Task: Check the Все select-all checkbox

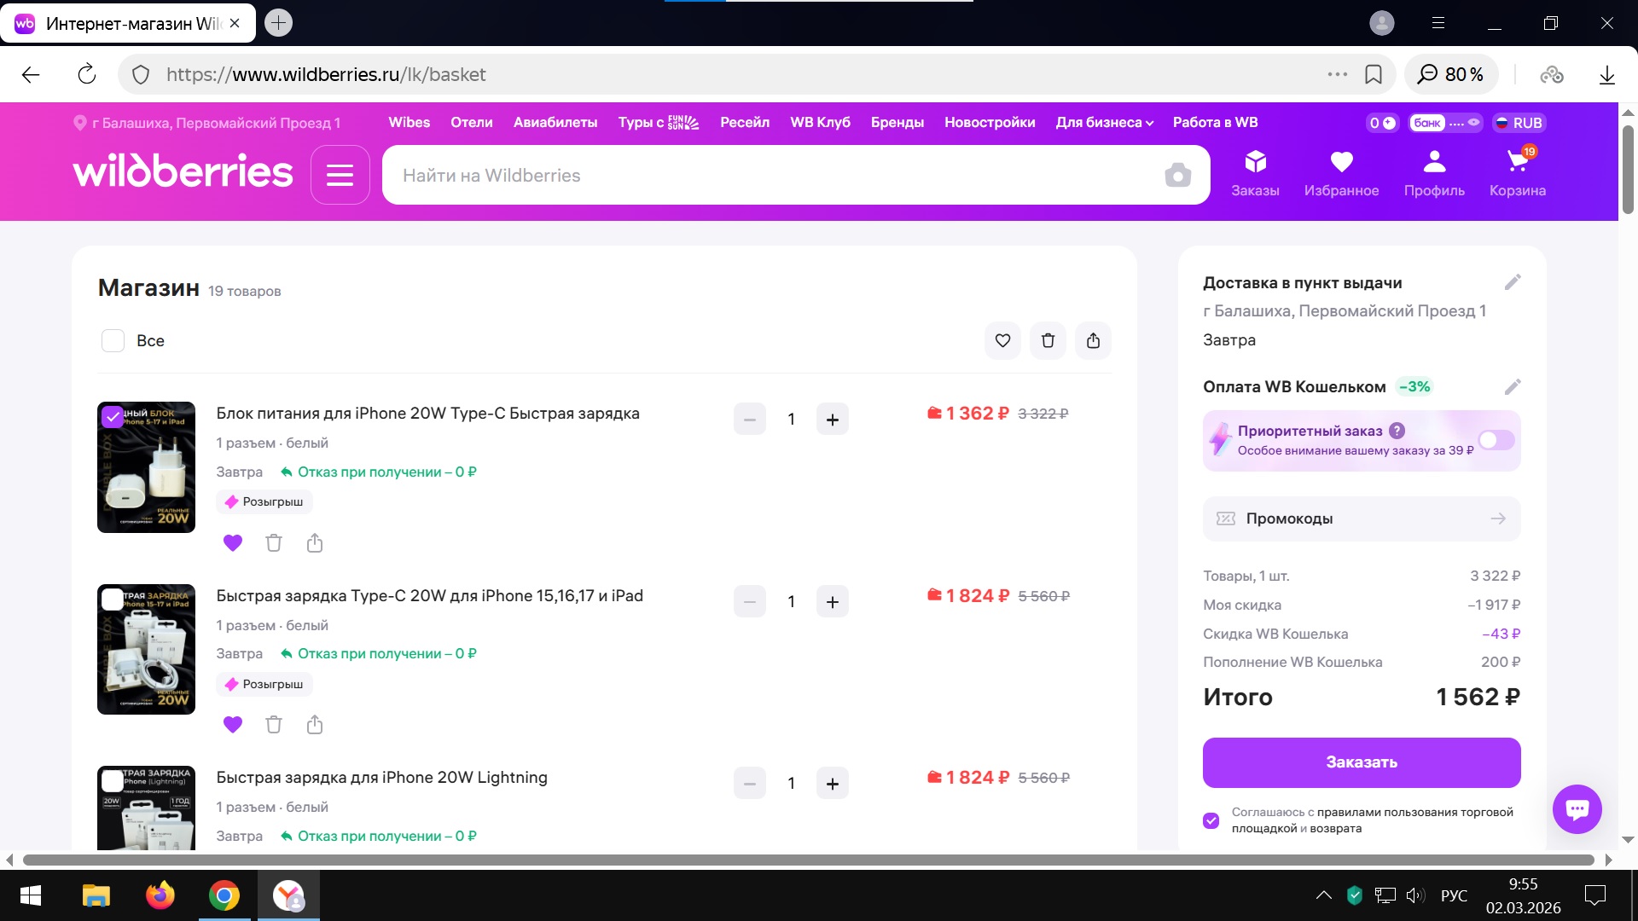Action: point(113,341)
